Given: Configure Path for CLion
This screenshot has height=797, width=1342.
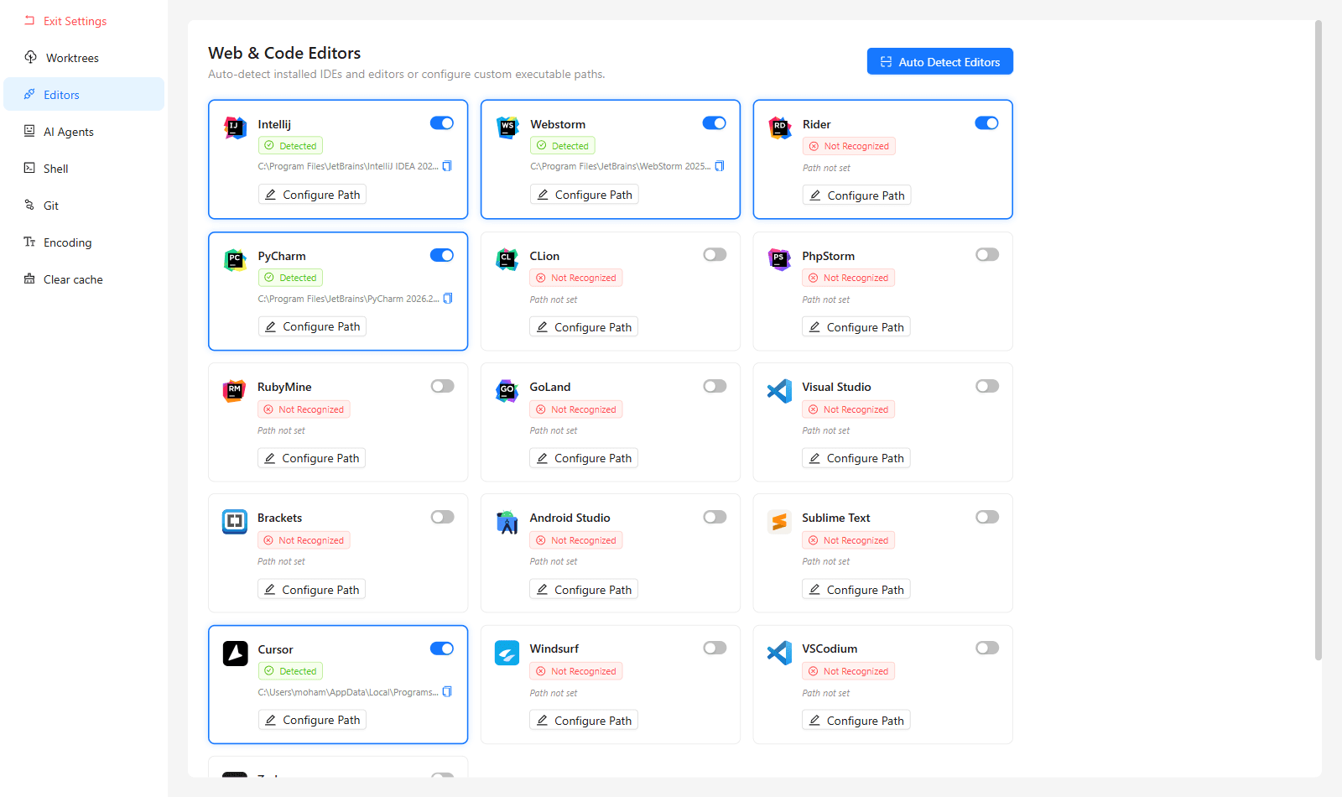Looking at the screenshot, I should tap(584, 327).
